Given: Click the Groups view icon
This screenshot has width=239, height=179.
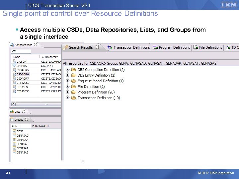Looking at the screenshot, I should 12,119.
